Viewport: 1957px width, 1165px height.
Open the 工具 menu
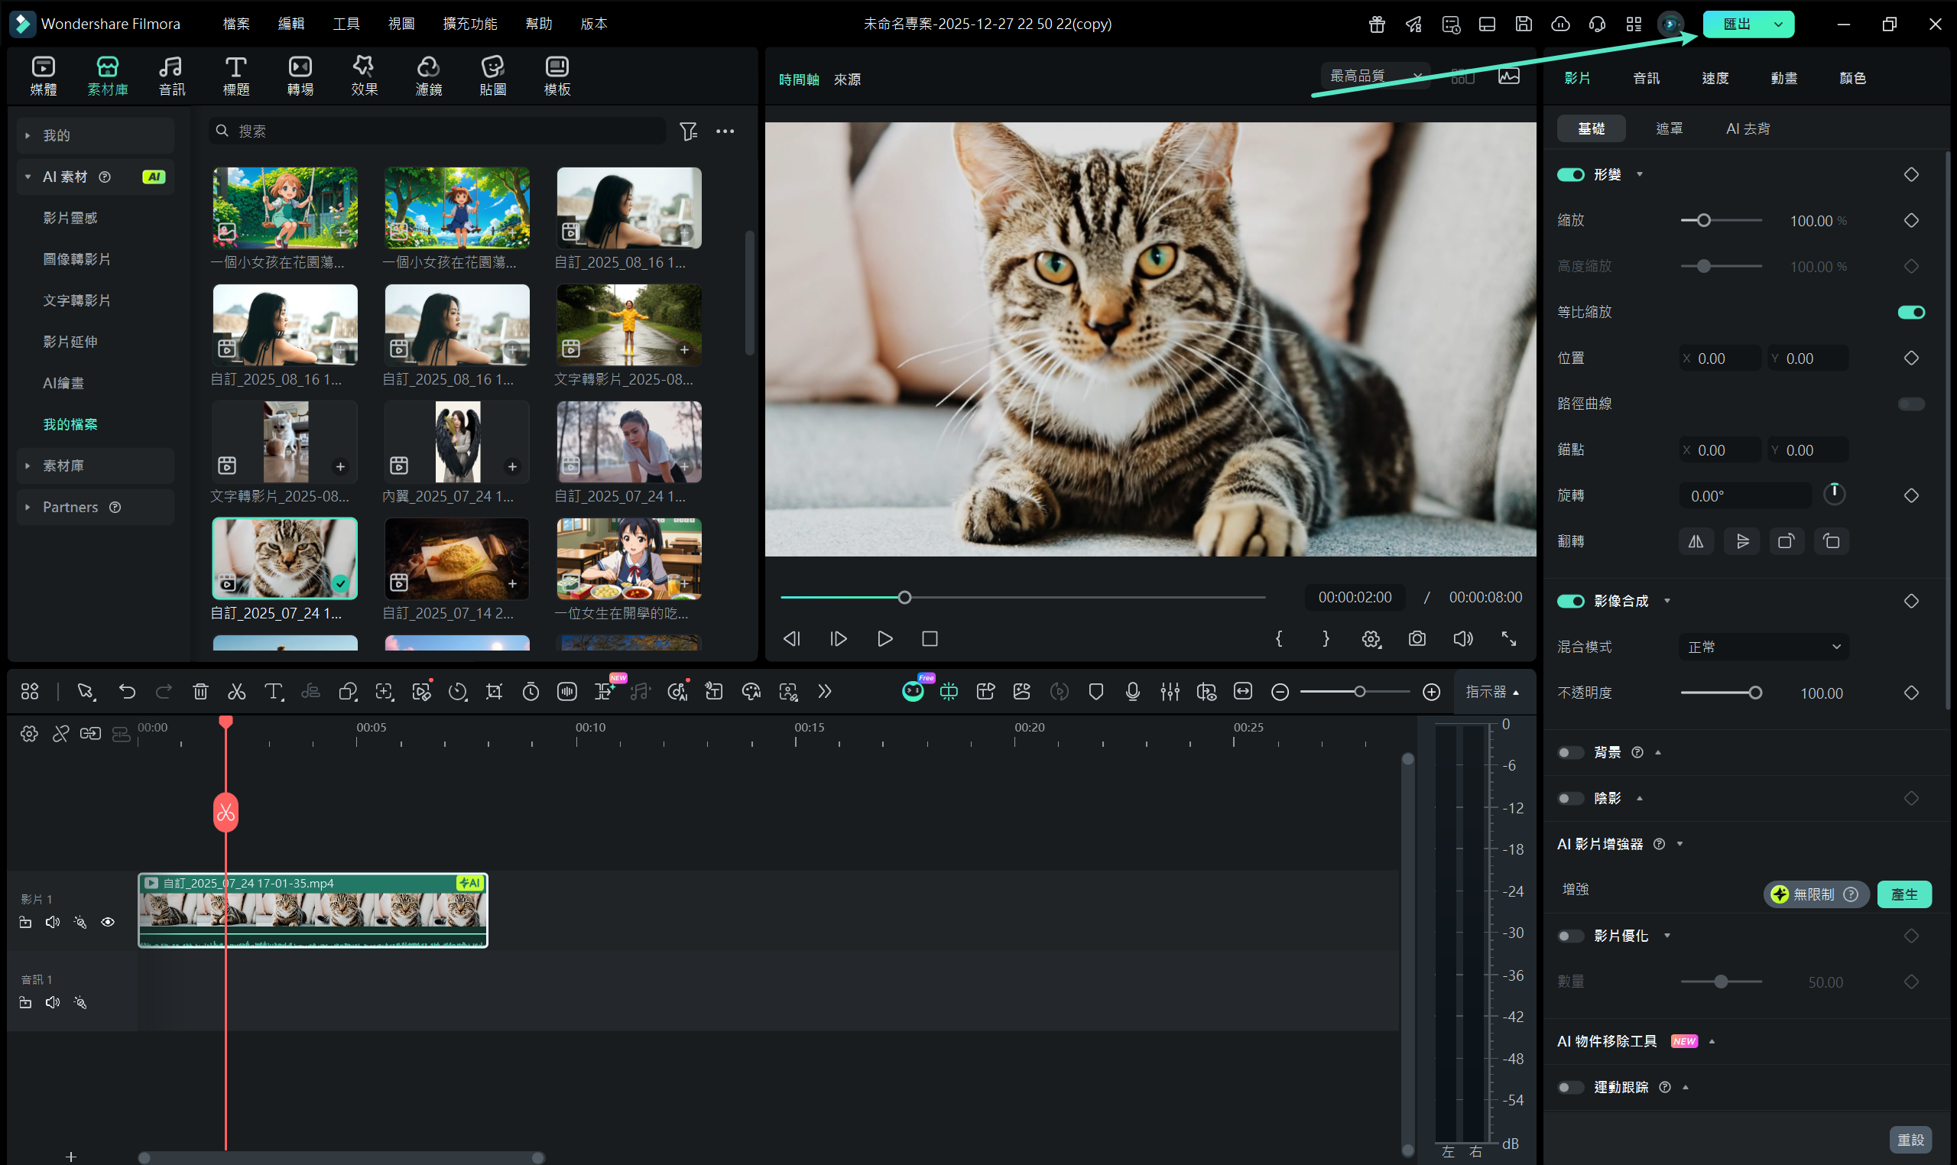pos(346,24)
